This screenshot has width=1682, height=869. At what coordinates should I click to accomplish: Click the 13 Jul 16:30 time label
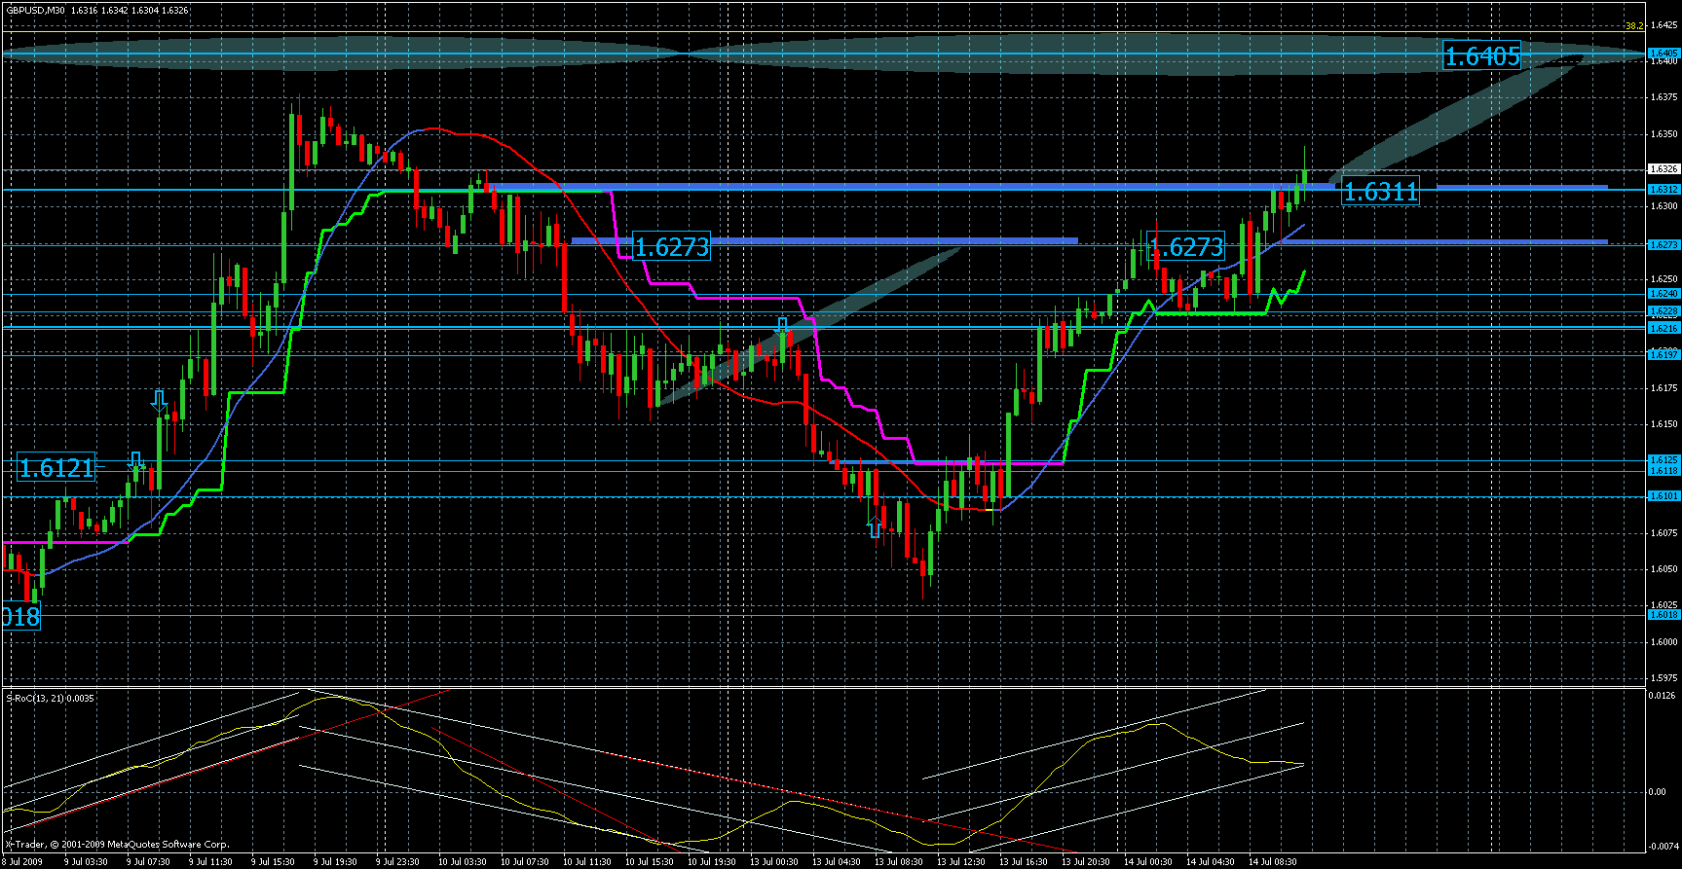pyautogui.click(x=1024, y=862)
